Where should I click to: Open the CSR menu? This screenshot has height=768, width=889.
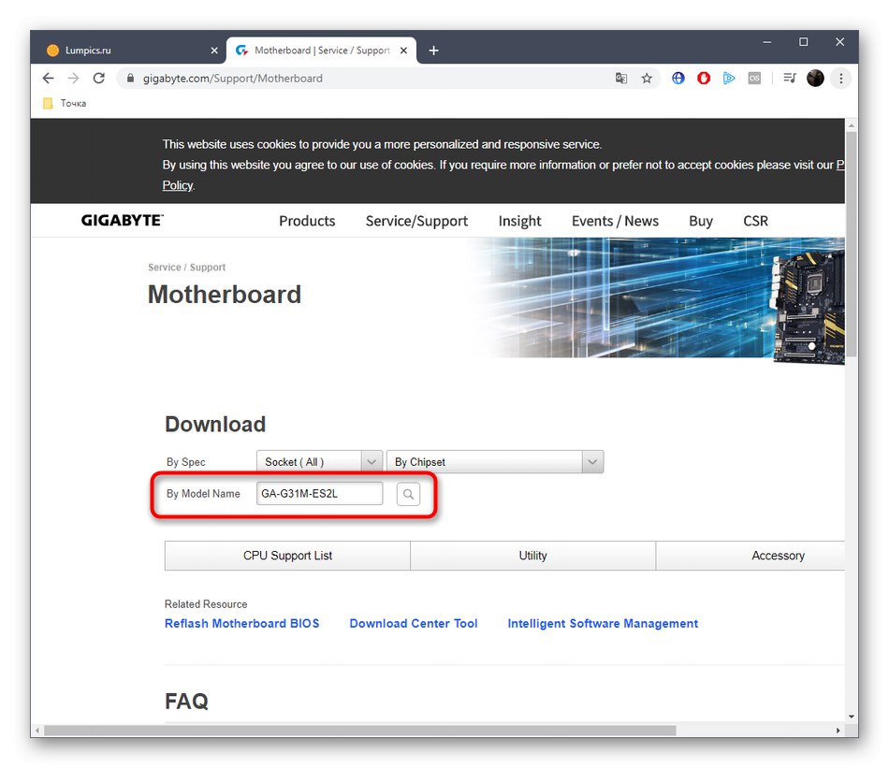click(756, 221)
